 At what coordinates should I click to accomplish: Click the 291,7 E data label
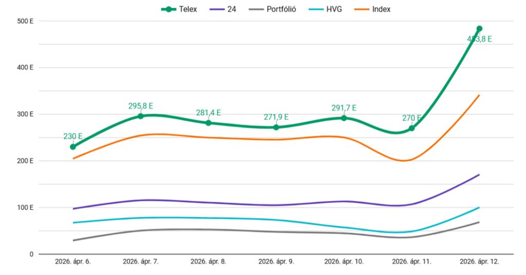coord(344,108)
